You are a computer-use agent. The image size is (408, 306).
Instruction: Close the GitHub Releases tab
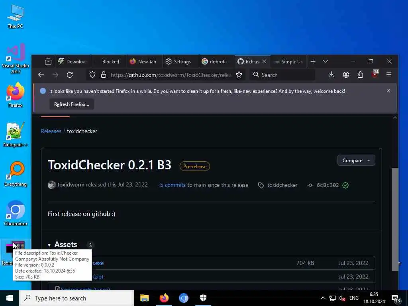pyautogui.click(x=264, y=61)
